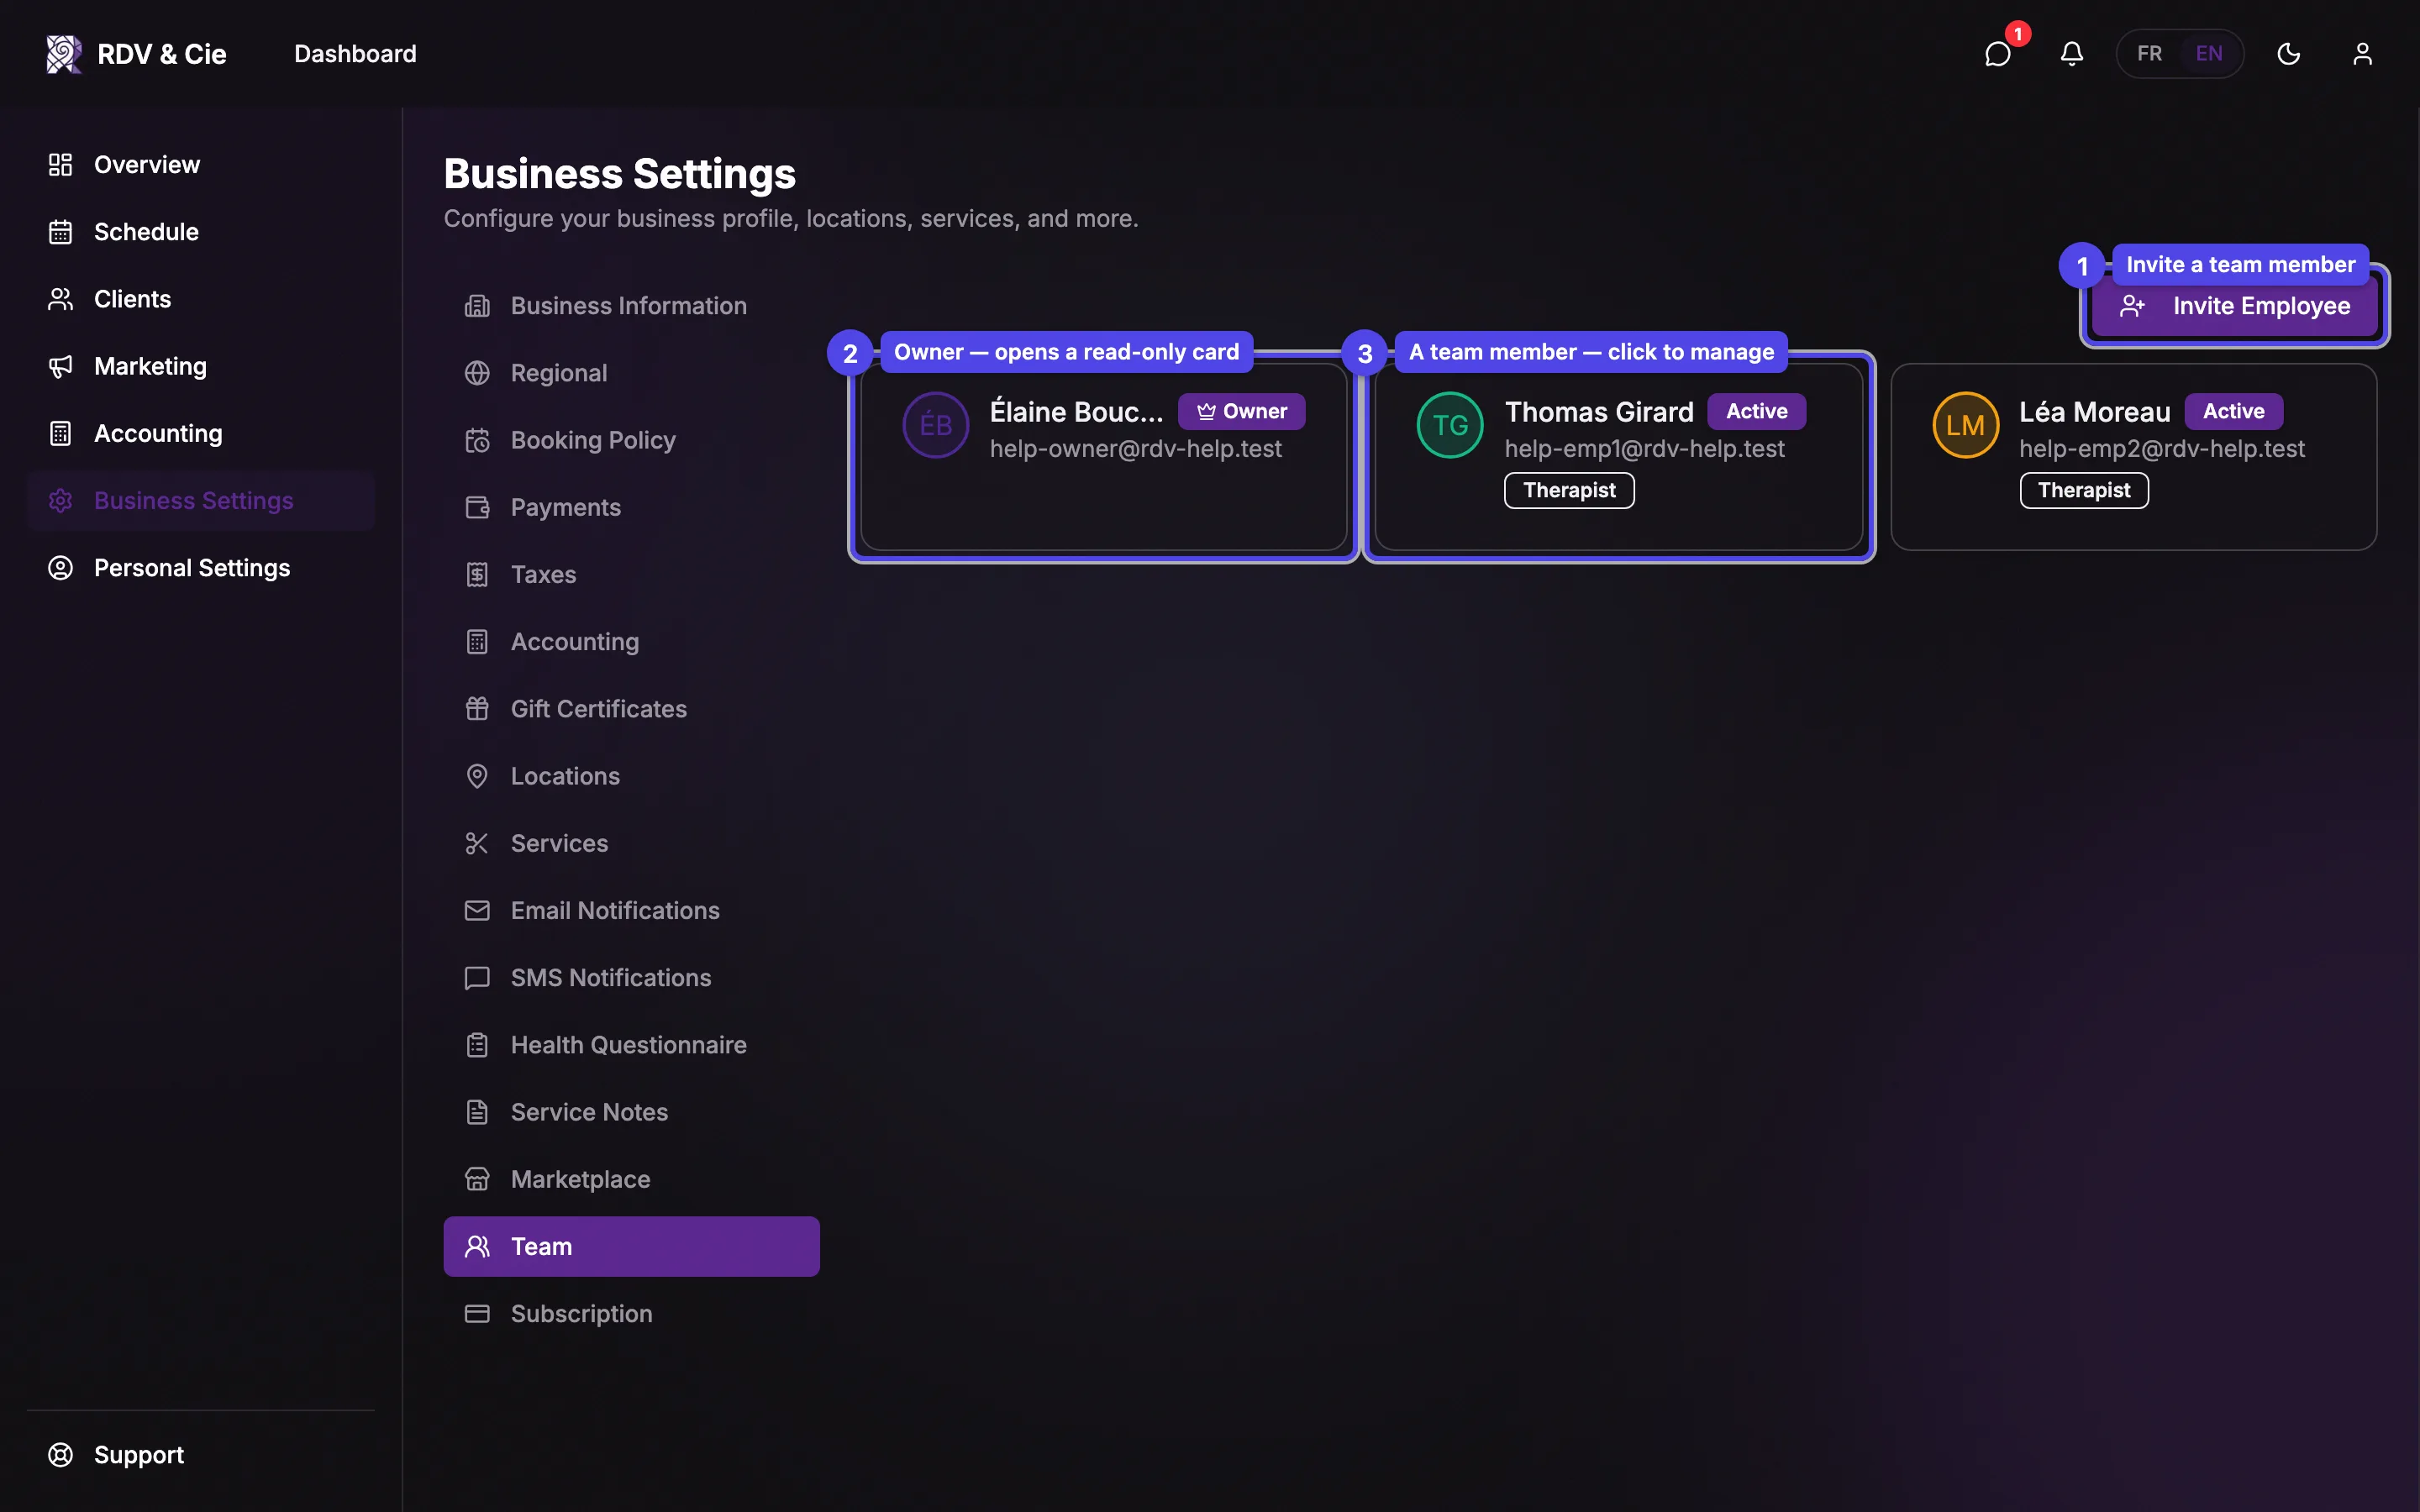Image resolution: width=2420 pixels, height=1512 pixels.
Task: Click the Services scissors icon
Action: (477, 843)
